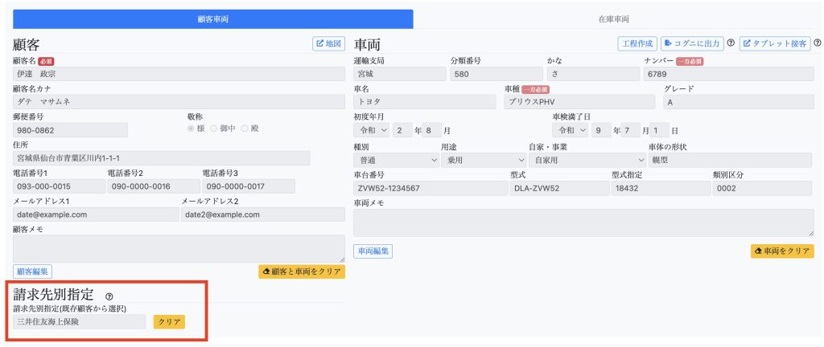The image size is (824, 347).
Task: Click help icon beside 請求先別指定 heading
Action: [109, 296]
